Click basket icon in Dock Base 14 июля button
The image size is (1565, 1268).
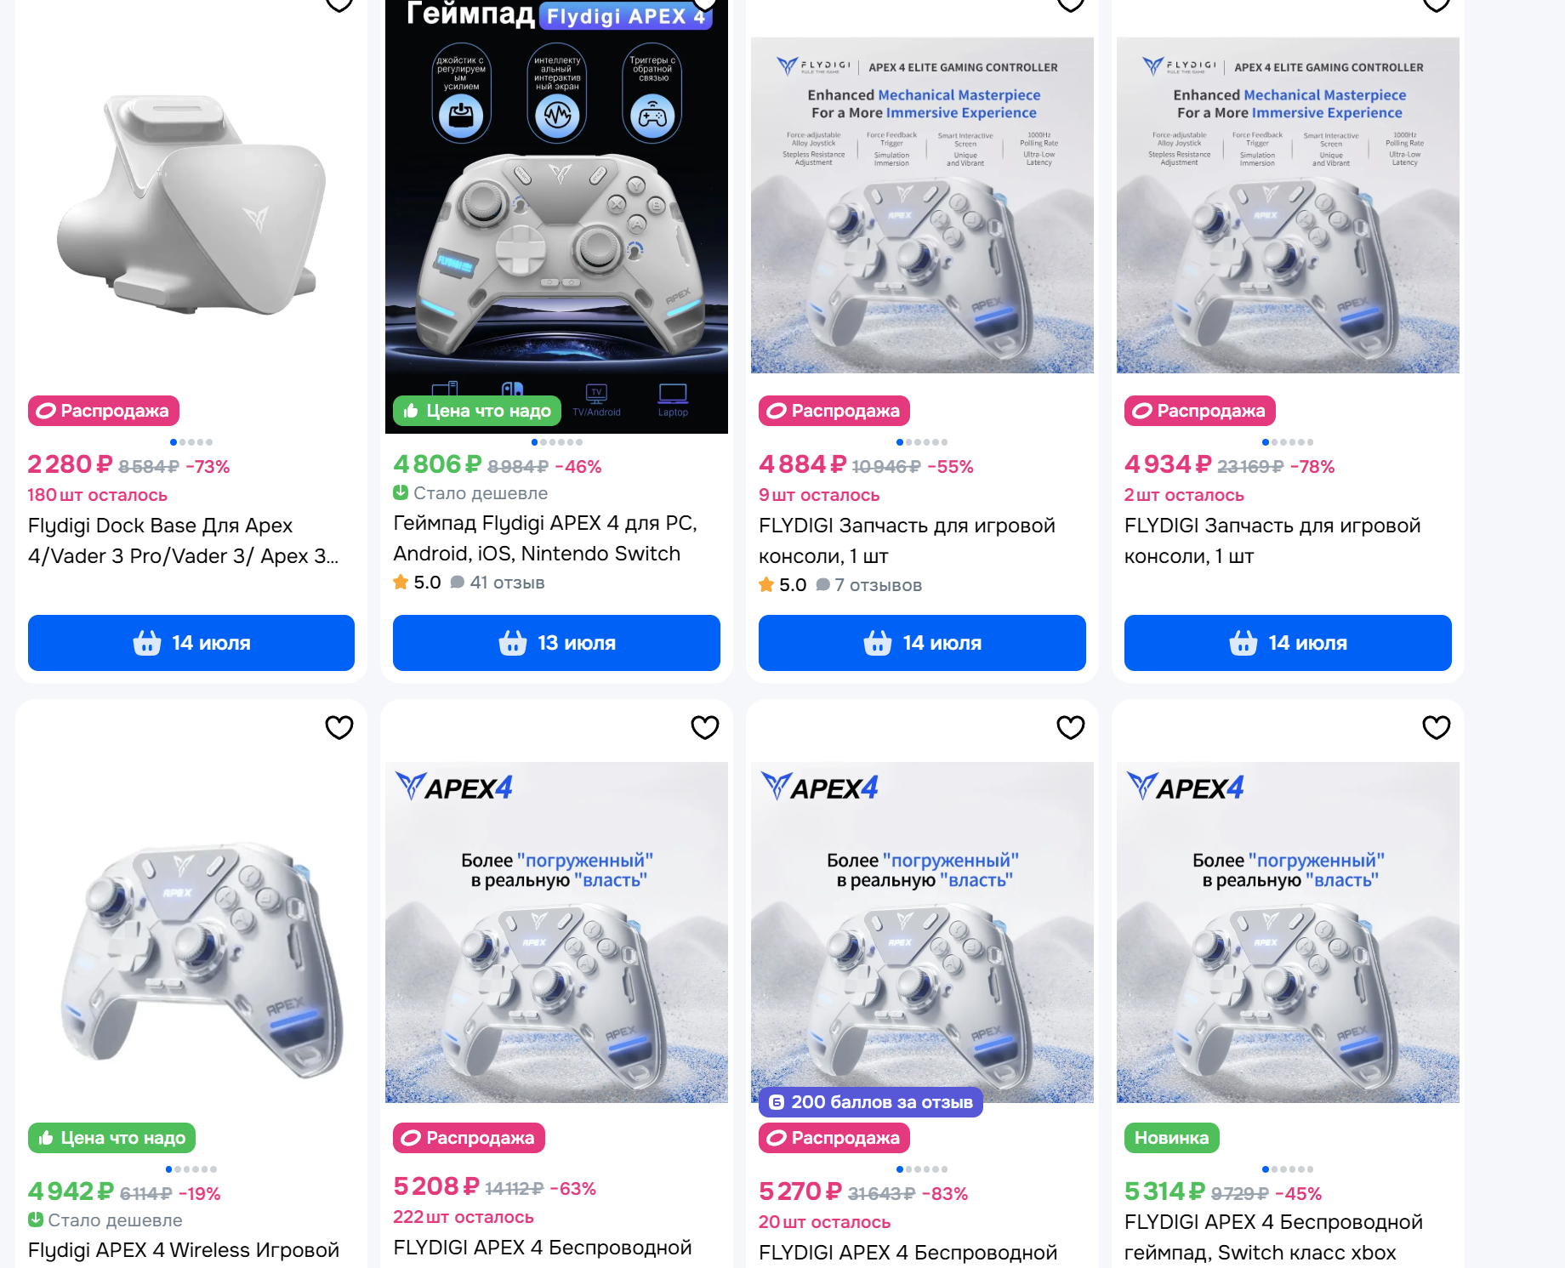(147, 643)
